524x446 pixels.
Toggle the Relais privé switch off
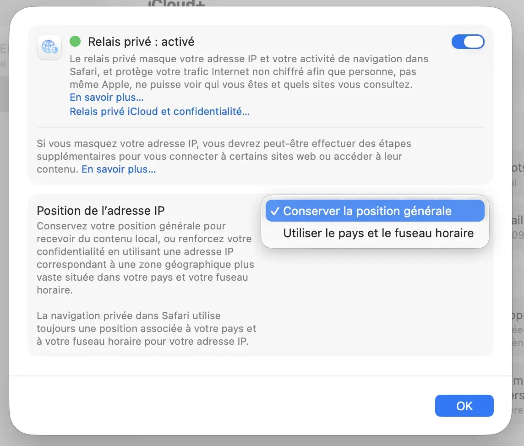pyautogui.click(x=468, y=42)
